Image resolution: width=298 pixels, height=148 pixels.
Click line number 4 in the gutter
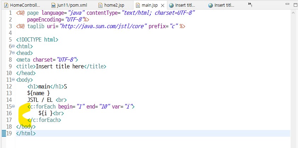(x=10, y=33)
